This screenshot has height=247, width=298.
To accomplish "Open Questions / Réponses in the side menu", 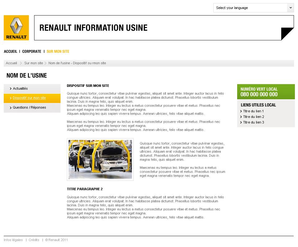I will point(32,108).
